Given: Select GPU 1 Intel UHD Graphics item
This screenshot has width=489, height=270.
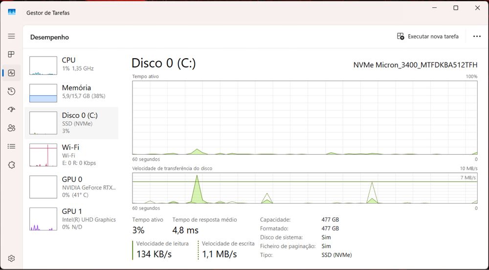Looking at the screenshot, I should (71, 219).
